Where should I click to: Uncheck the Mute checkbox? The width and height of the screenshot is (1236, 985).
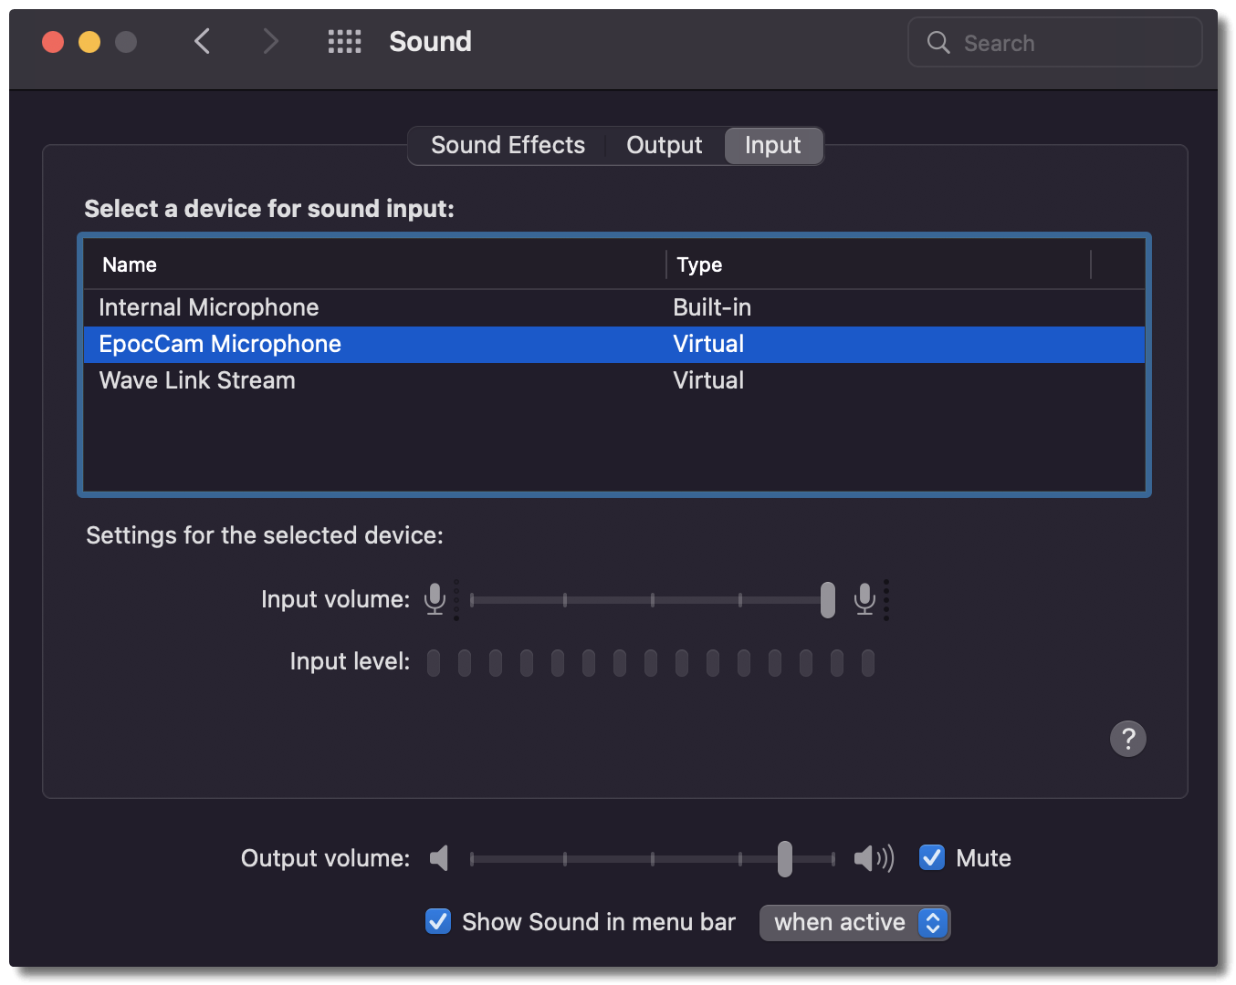point(932,858)
